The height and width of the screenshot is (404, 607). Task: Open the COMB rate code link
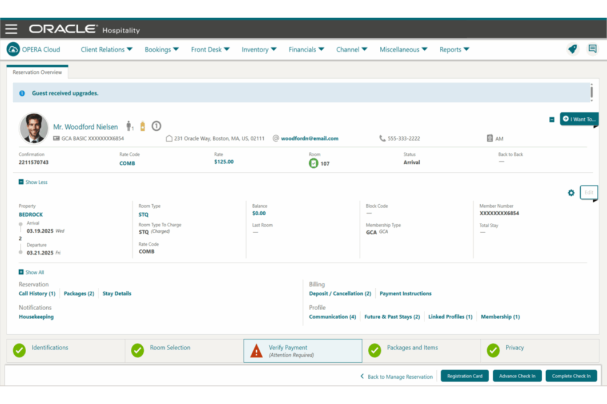click(127, 163)
